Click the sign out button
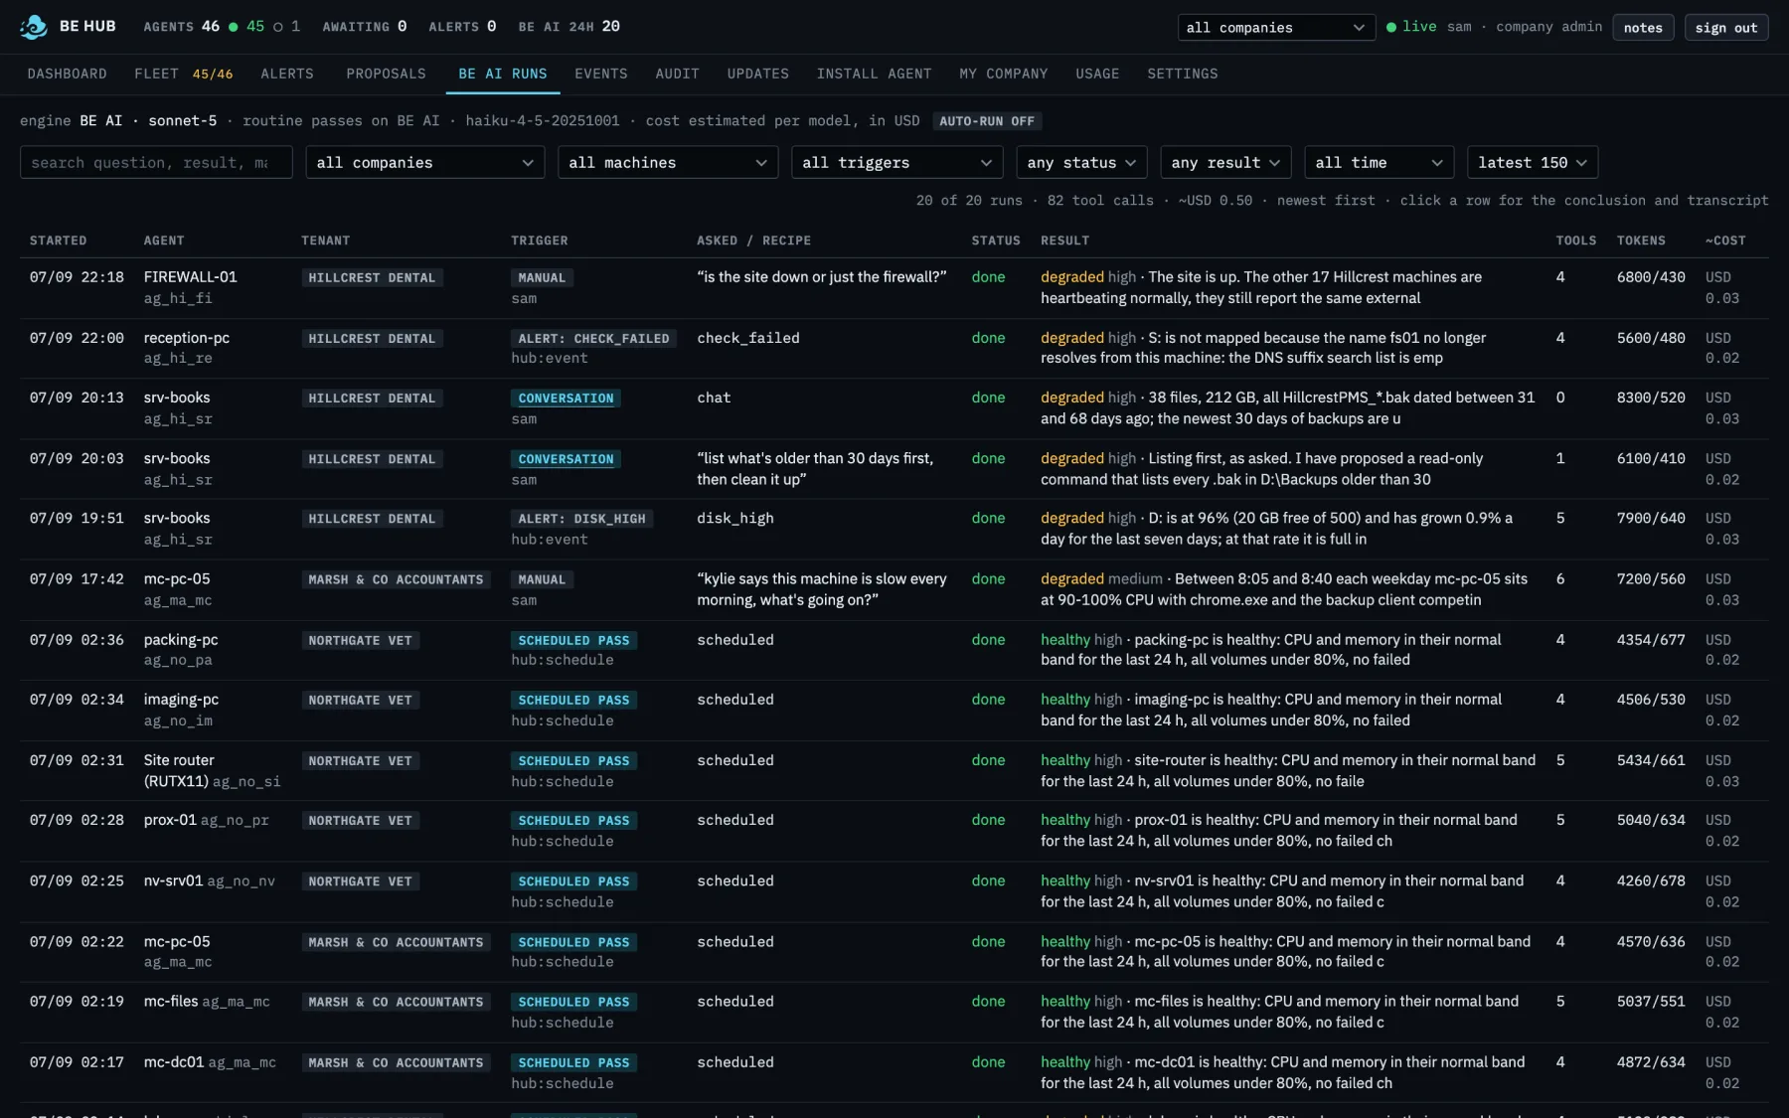Screen dimensions: 1789x1118 click(x=1725, y=28)
